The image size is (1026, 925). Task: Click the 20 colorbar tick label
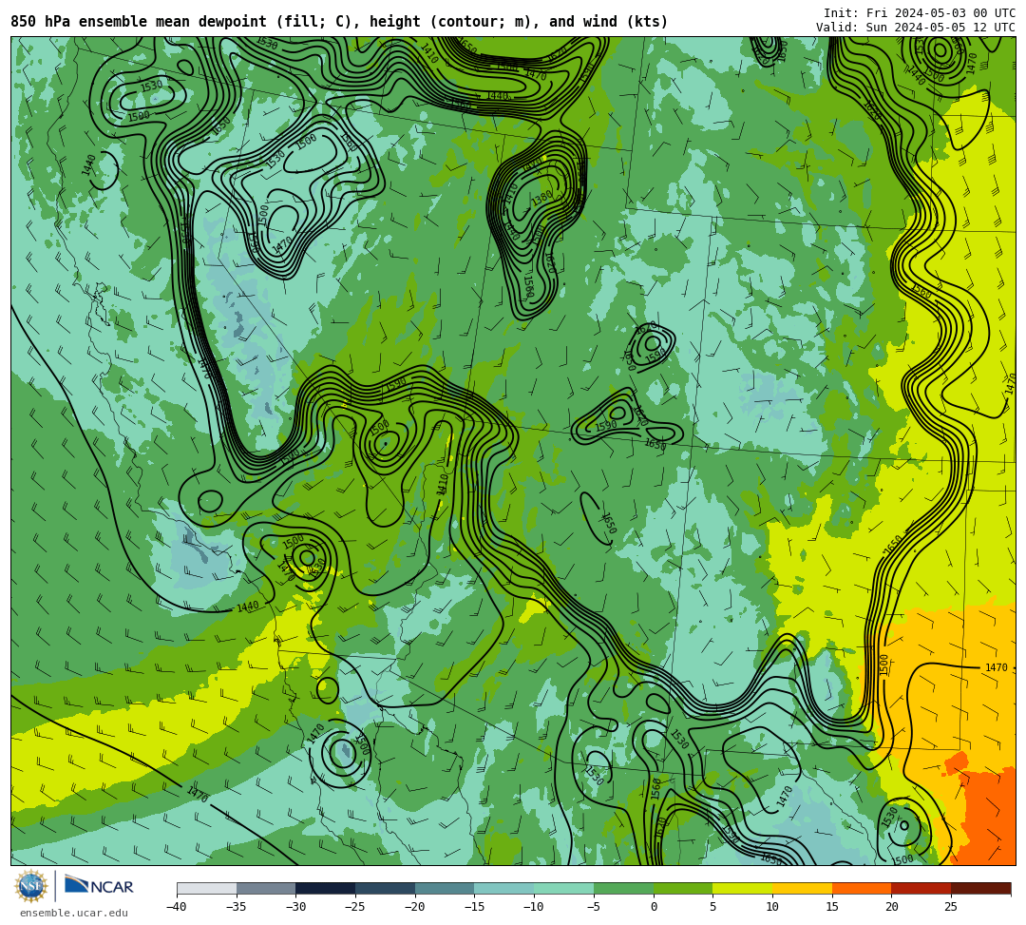(x=892, y=907)
